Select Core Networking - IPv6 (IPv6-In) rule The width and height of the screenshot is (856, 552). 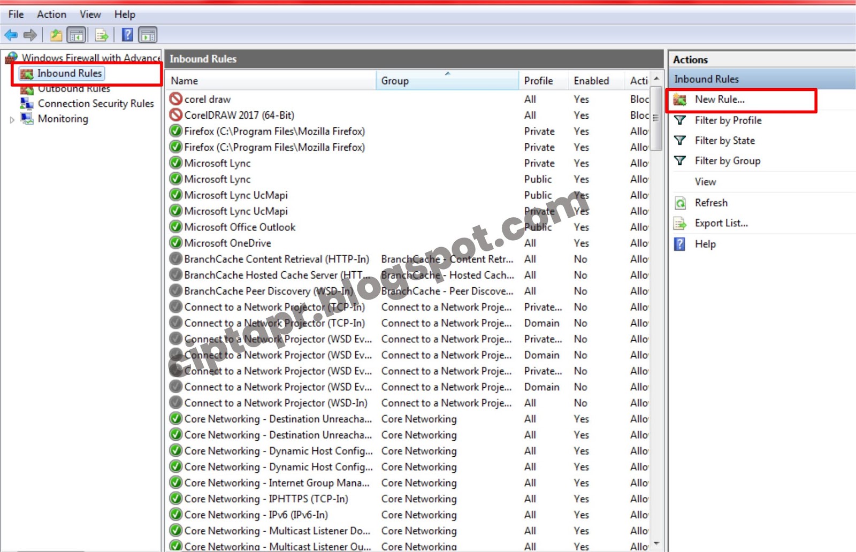coord(409,515)
